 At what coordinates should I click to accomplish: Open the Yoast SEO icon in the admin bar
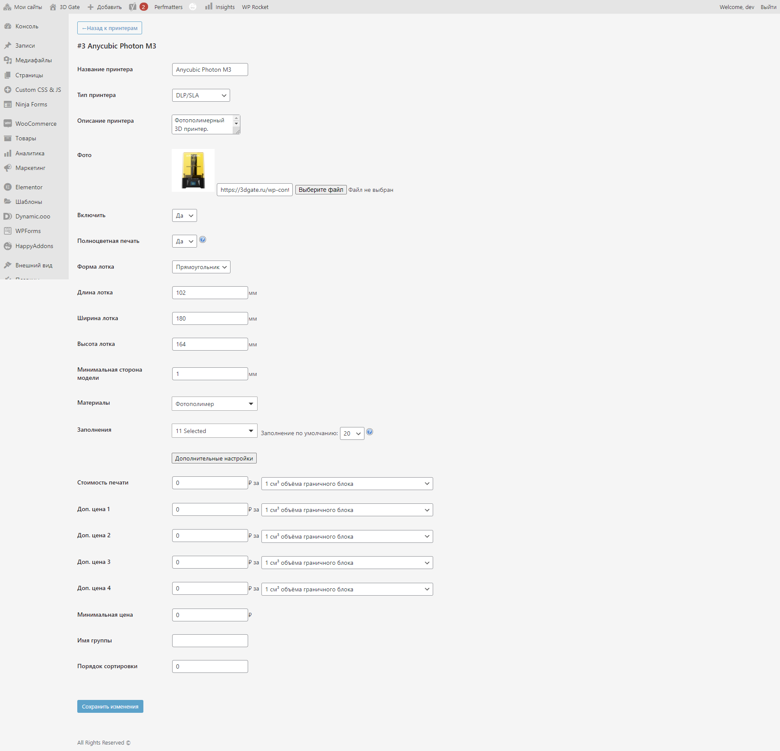point(133,7)
